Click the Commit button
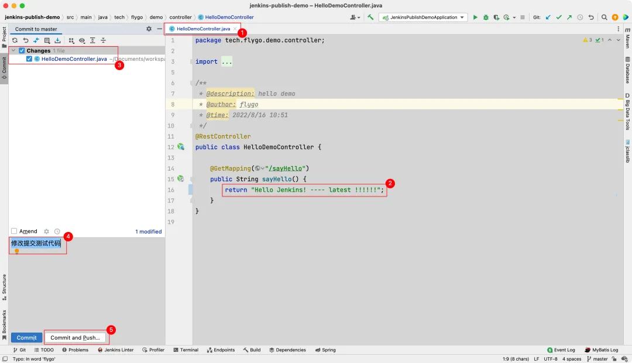The image size is (632, 363). click(x=26, y=338)
